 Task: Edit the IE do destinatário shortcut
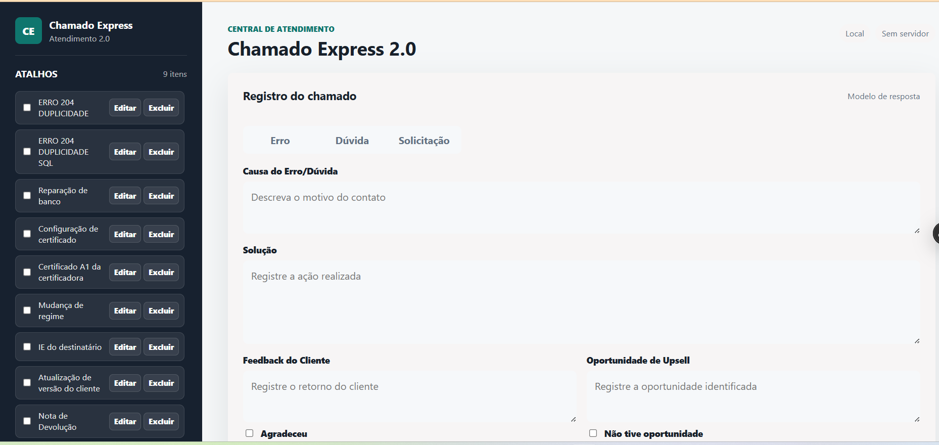[125, 347]
